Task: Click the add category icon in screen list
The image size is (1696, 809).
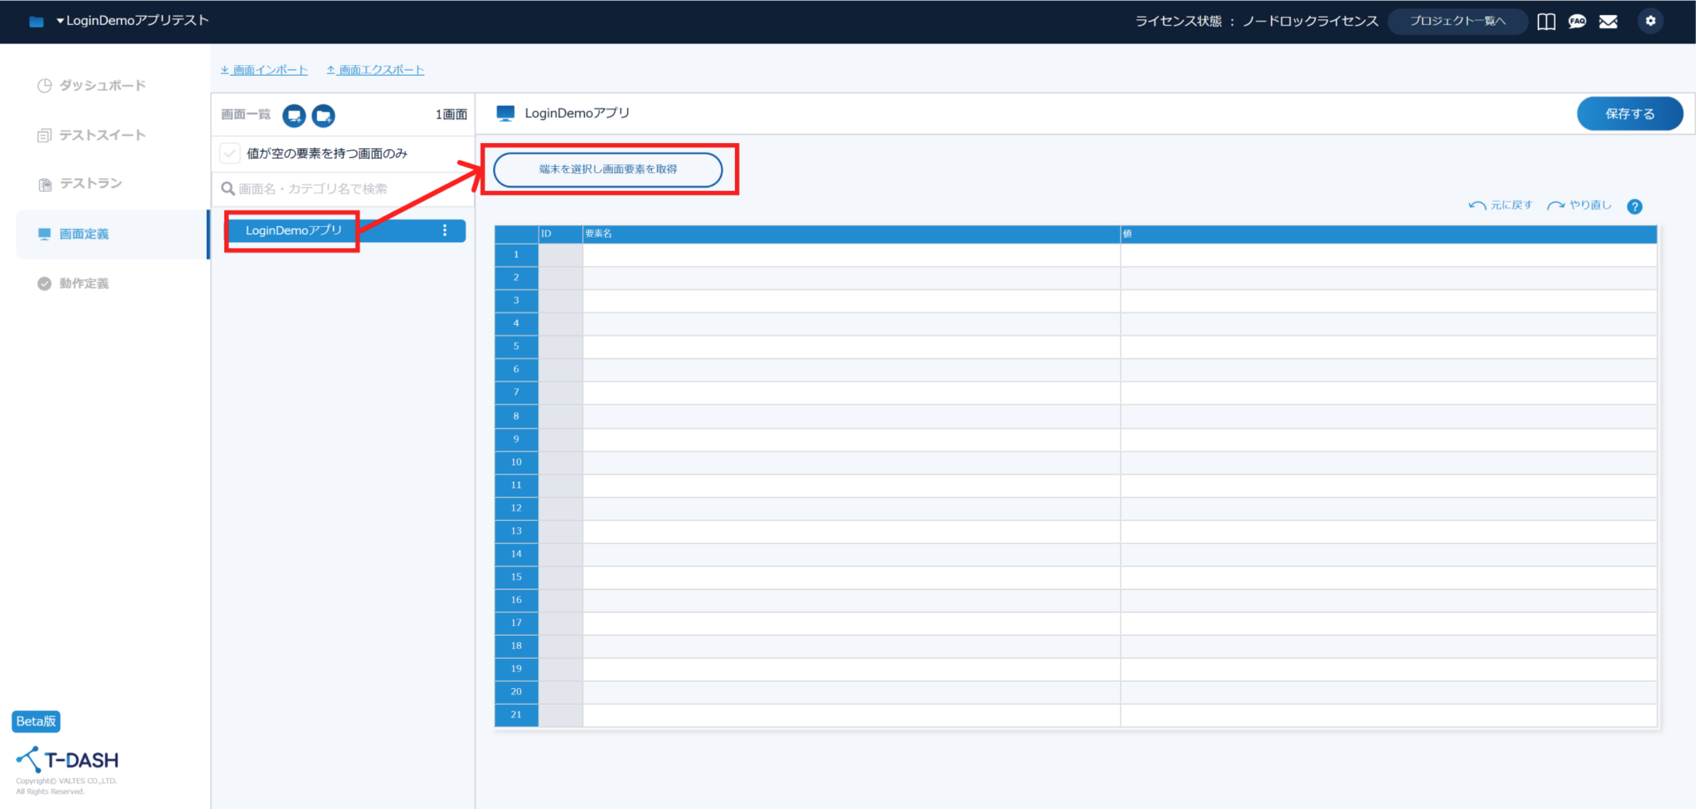Action: 324,116
